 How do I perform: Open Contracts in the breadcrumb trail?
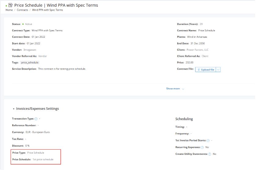22,10
